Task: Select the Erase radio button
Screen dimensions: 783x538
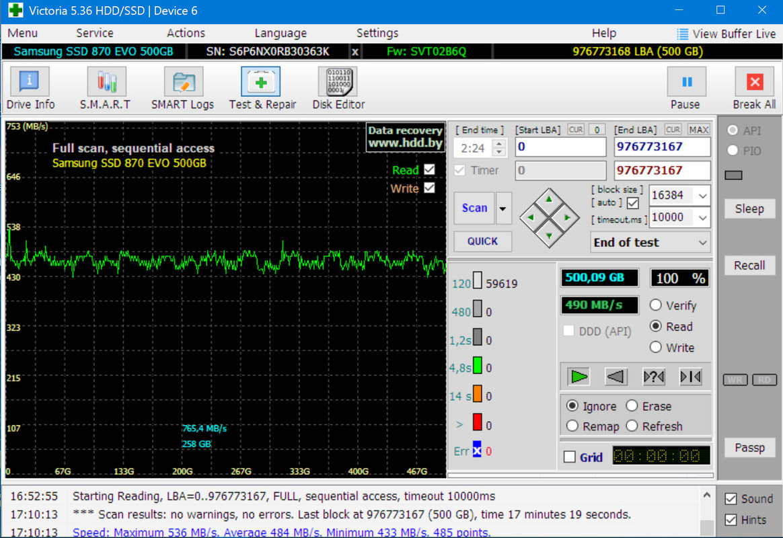Action: (x=632, y=406)
